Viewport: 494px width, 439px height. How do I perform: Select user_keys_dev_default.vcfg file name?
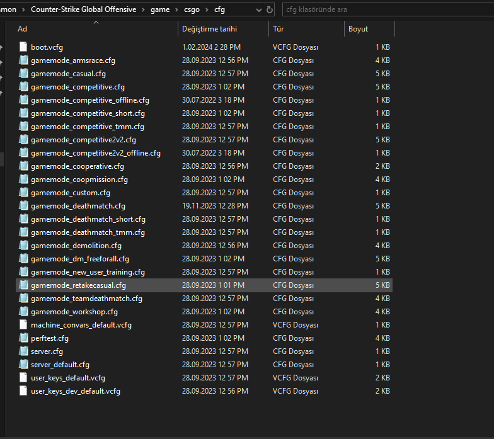76,391
